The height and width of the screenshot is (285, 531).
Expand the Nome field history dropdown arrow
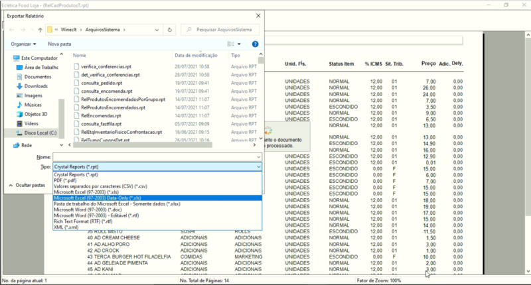(x=258, y=157)
